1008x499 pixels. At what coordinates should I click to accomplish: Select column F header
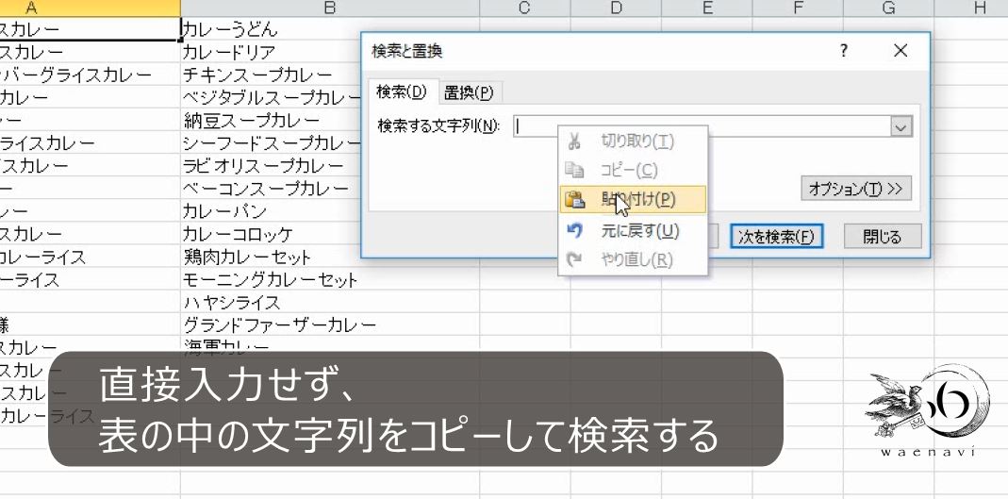(x=798, y=8)
